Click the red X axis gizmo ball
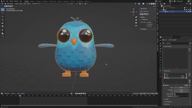Image resolution: width=192 pixels, height=108 pixels. 136,12
